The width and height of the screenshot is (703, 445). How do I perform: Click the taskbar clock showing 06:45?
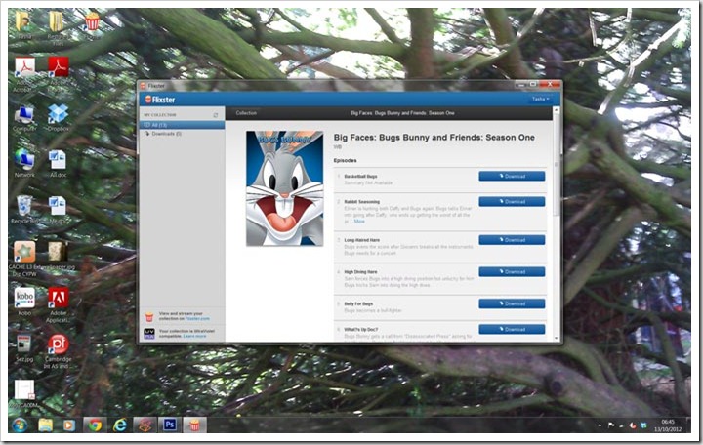[x=668, y=425]
